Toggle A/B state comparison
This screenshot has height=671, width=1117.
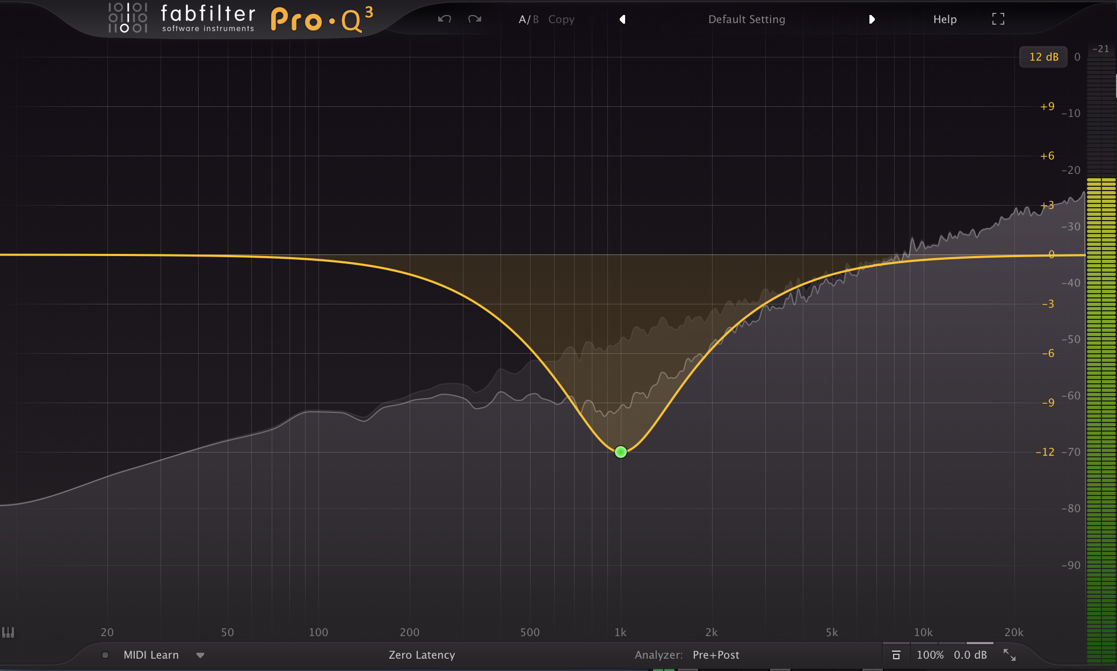coord(528,19)
